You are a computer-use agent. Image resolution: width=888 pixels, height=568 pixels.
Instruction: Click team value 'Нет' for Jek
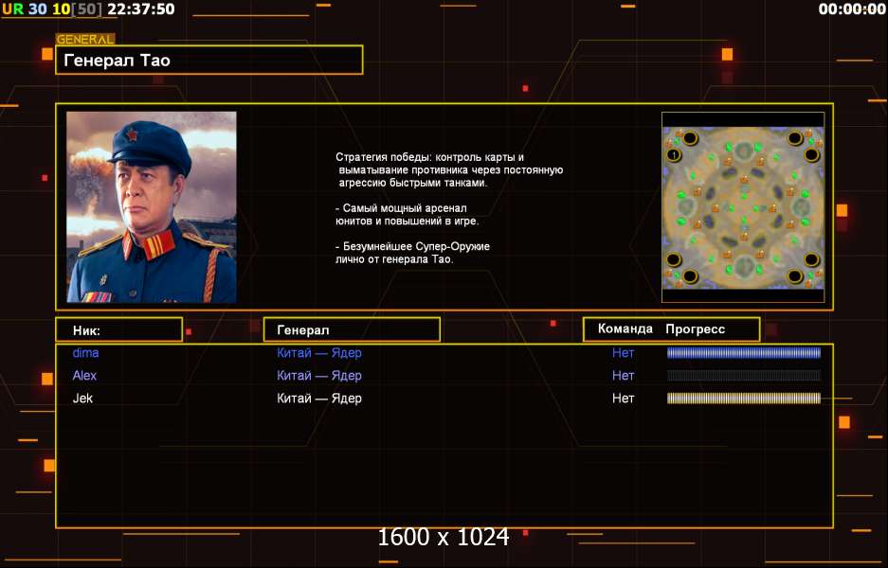623,399
